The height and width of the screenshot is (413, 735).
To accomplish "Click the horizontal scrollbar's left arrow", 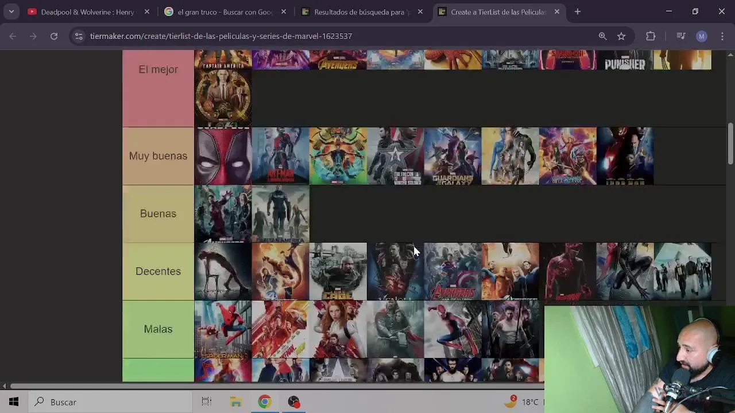I will pyautogui.click(x=3, y=386).
